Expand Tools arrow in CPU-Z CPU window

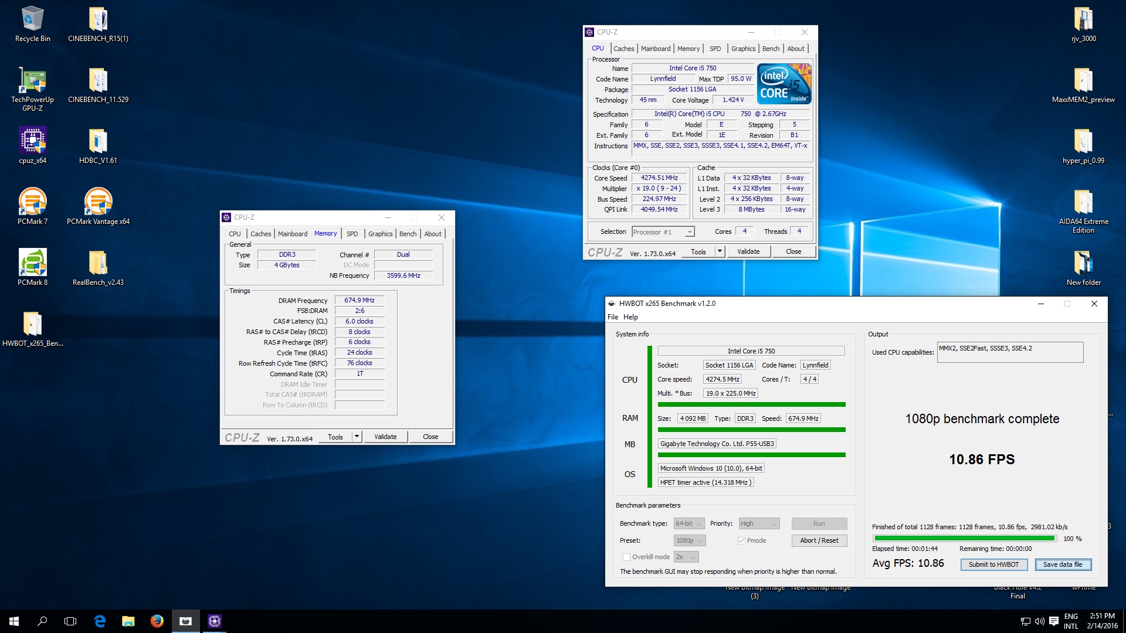point(720,251)
